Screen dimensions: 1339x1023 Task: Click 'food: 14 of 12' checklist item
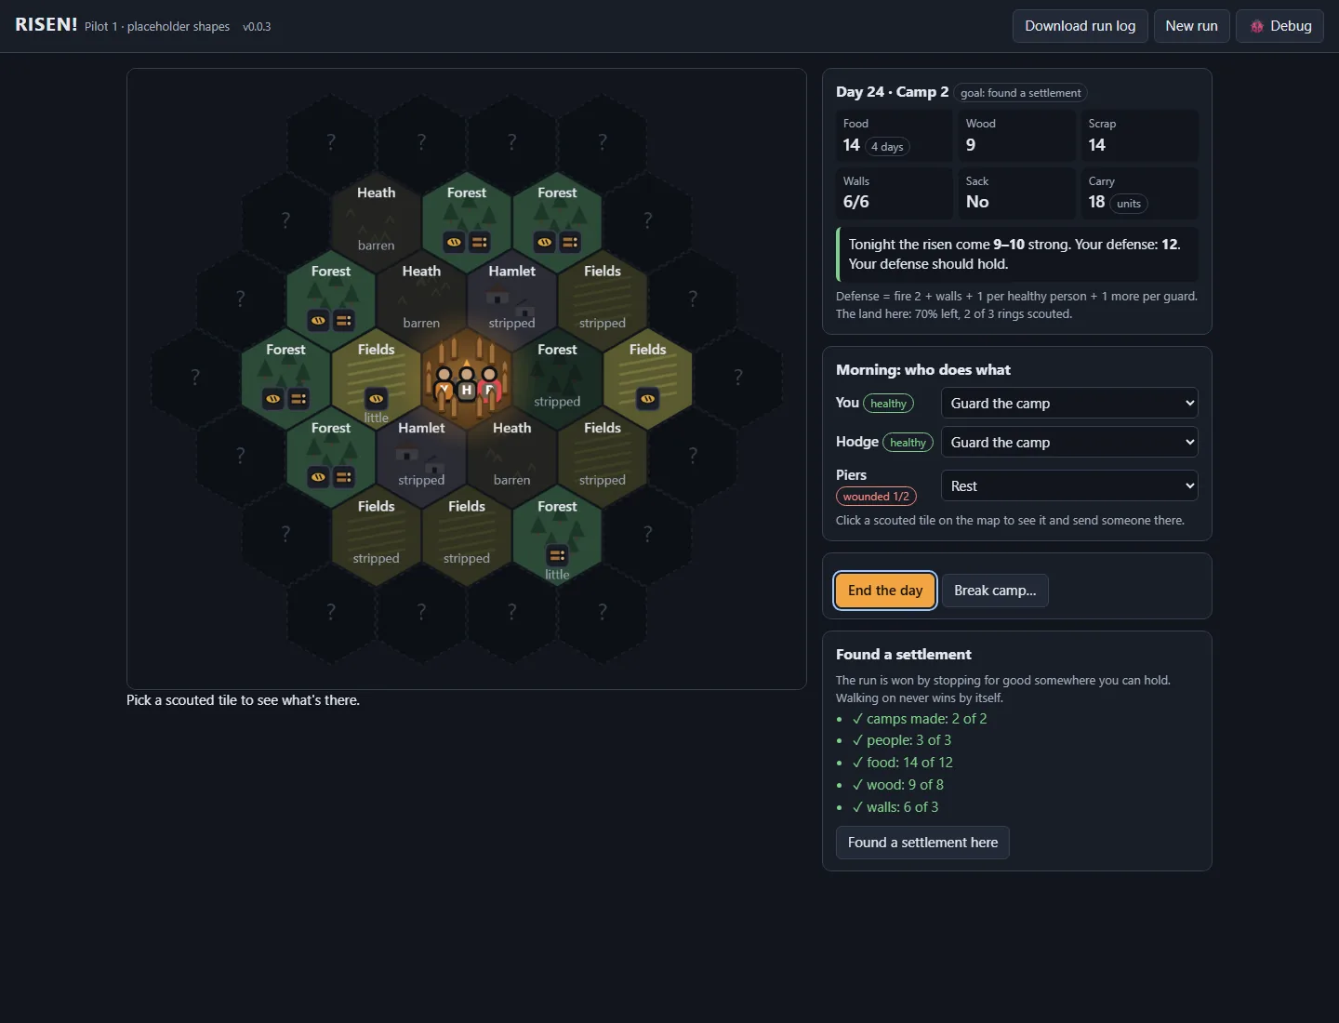click(x=903, y=763)
